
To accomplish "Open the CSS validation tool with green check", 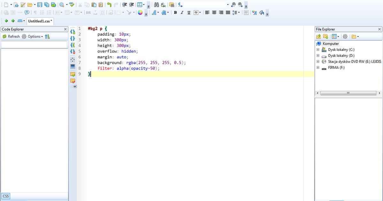I will pyautogui.click(x=73, y=74).
